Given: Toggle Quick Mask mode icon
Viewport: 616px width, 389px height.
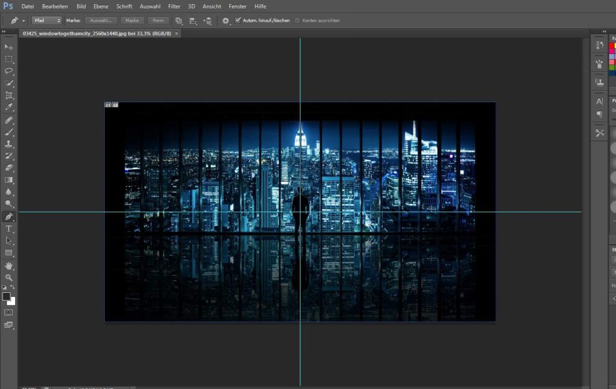Looking at the screenshot, I should click(x=9, y=313).
